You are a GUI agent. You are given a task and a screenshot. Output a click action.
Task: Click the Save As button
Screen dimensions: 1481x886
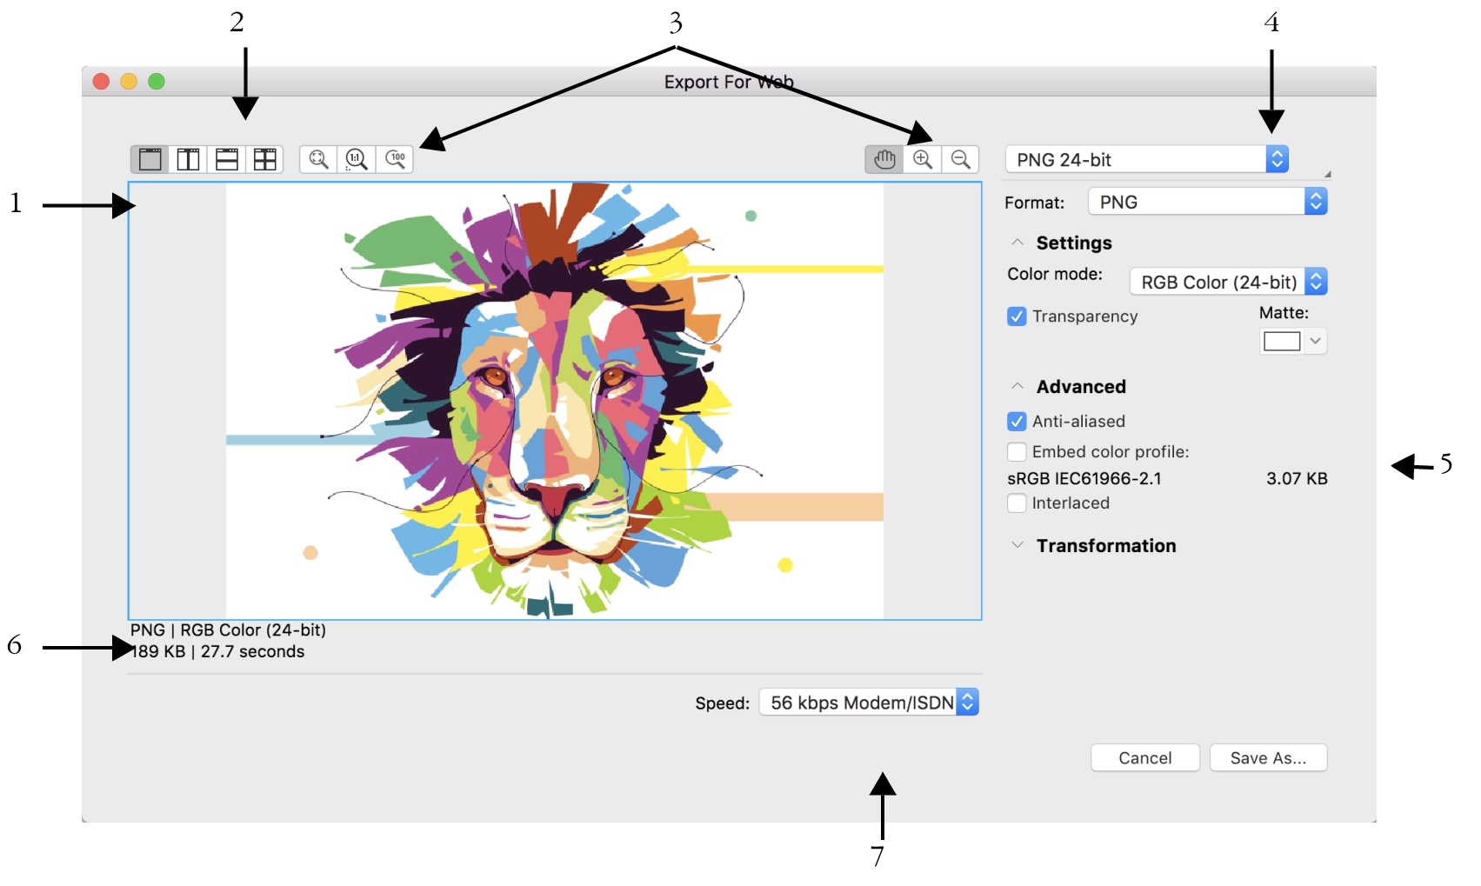click(1268, 757)
